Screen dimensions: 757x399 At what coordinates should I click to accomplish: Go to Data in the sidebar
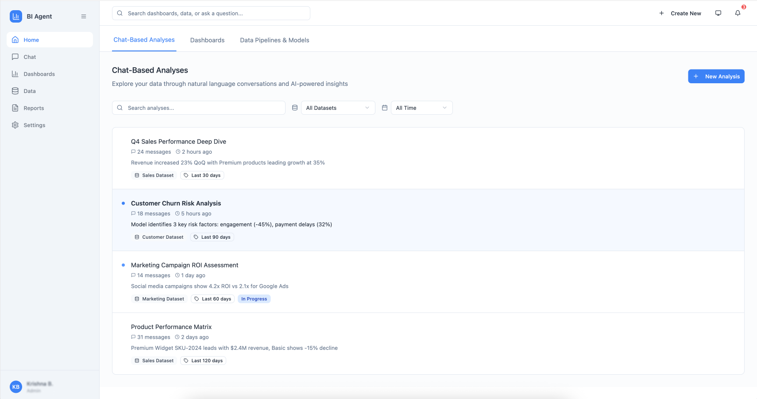(x=29, y=91)
